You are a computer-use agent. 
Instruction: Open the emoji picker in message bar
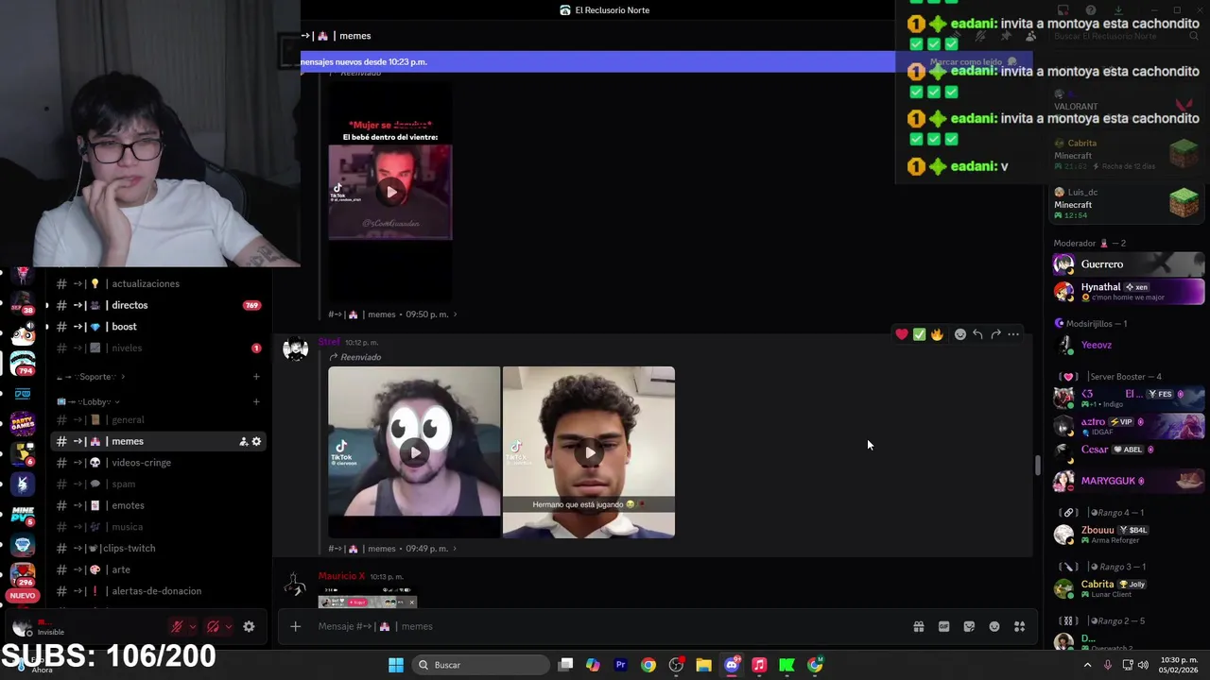point(994,626)
